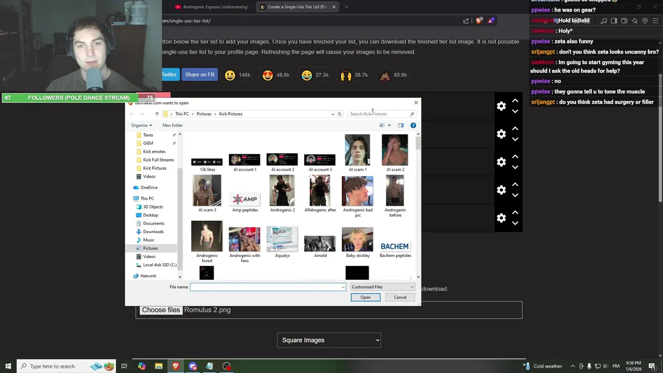Open the Square Images dropdown on page

click(x=329, y=340)
